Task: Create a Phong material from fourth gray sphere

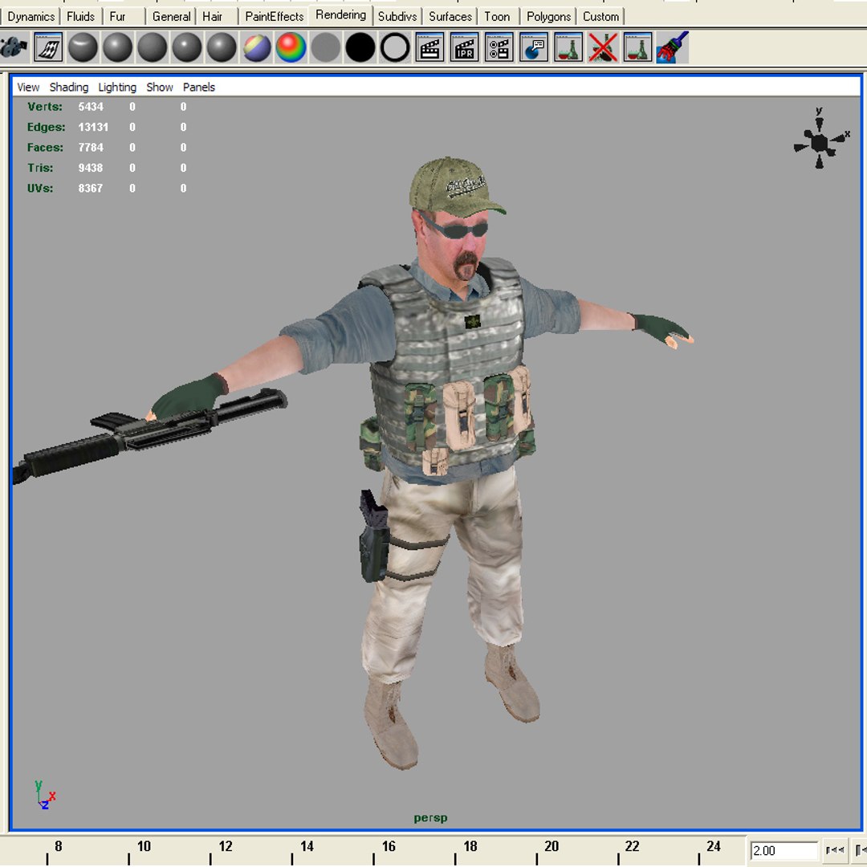Action: 187,47
